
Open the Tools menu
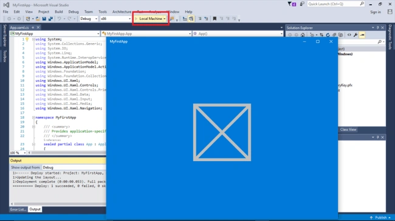point(103,12)
